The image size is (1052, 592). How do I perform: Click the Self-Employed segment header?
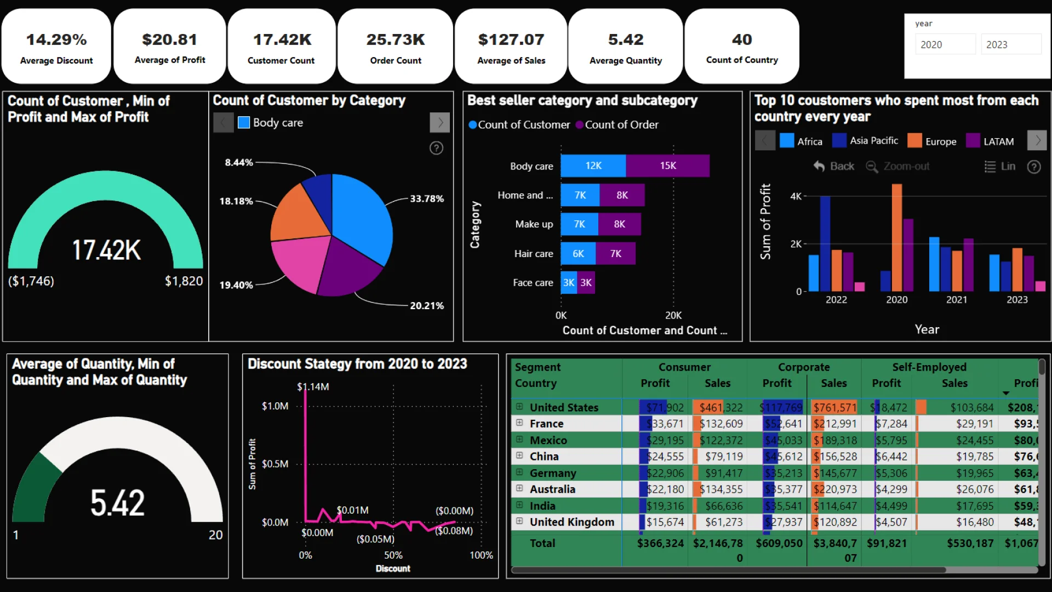pyautogui.click(x=929, y=367)
